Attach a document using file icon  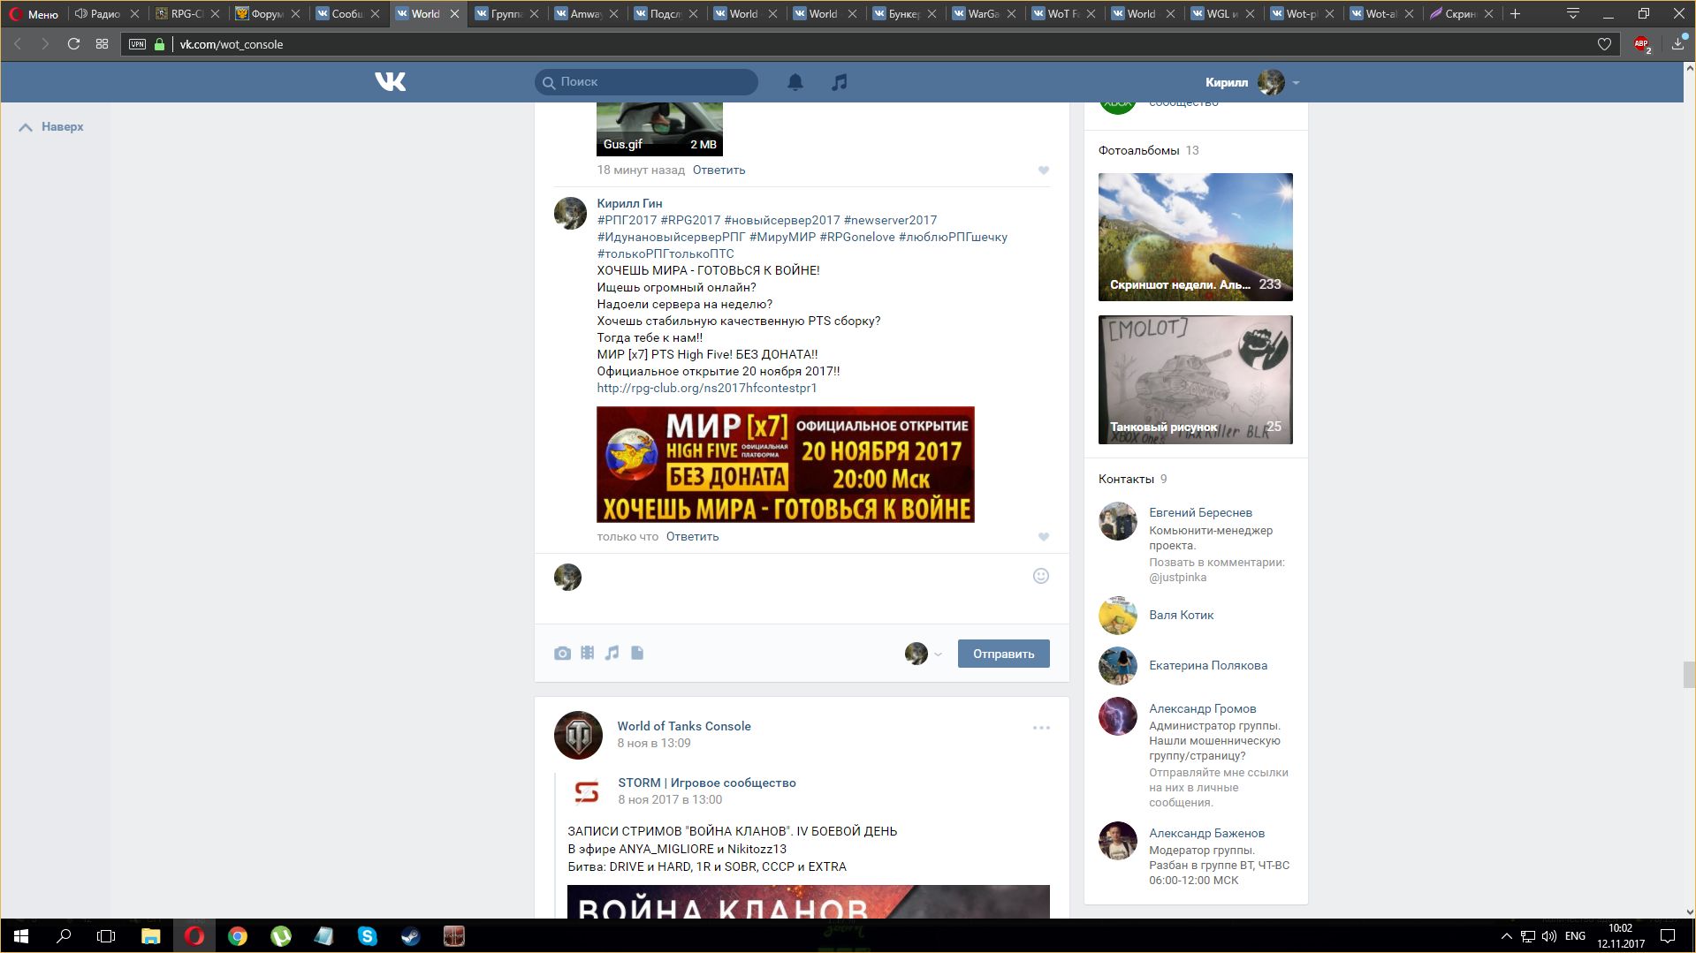pos(637,653)
